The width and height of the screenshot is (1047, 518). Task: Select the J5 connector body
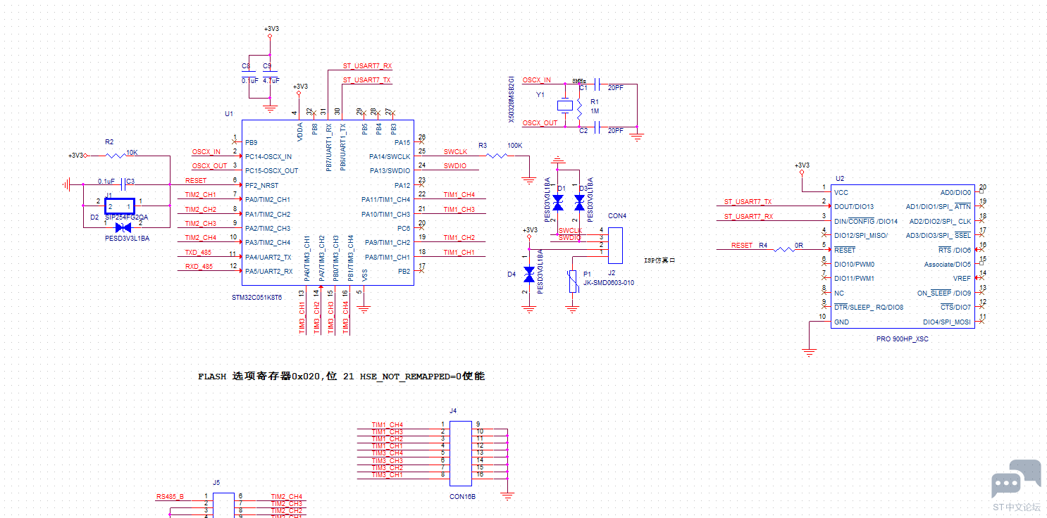point(223,505)
